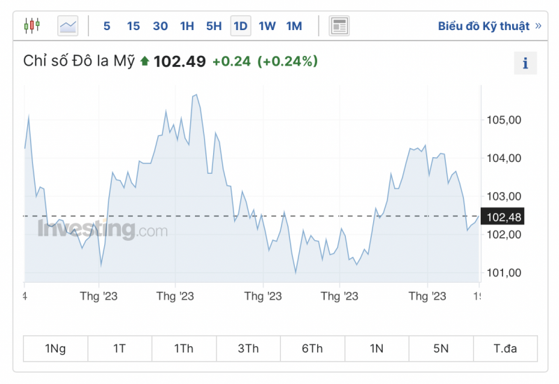Select the 3Th time range tab
The image size is (559, 384).
(248, 349)
